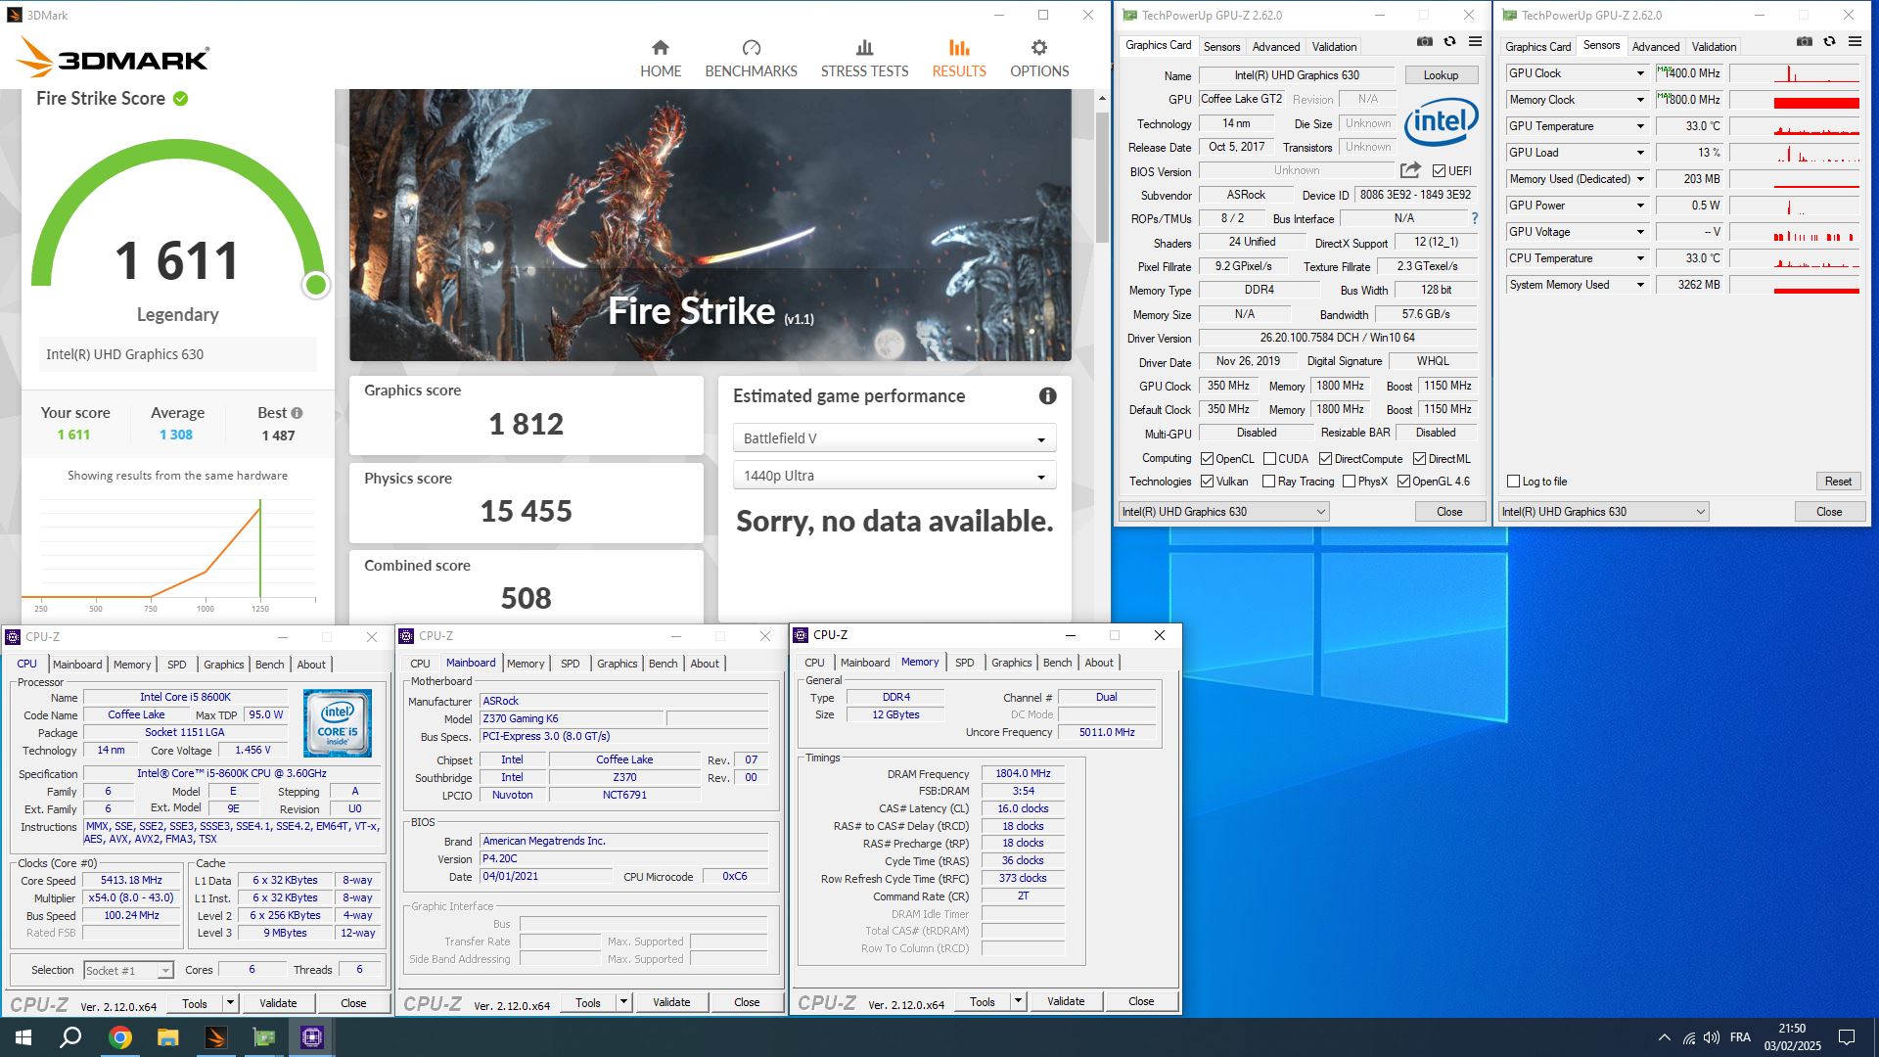Click the Memory Clock red sensor graph
This screenshot has width=1879, height=1057.
(x=1794, y=100)
